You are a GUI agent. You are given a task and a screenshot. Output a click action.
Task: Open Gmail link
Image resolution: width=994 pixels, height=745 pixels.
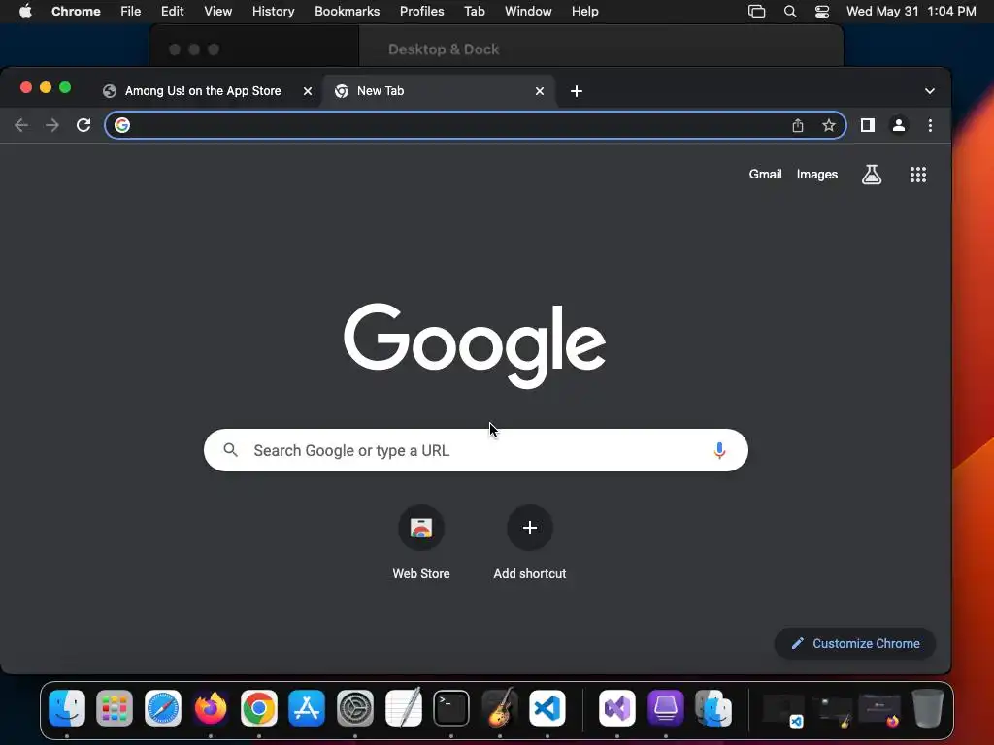click(765, 175)
